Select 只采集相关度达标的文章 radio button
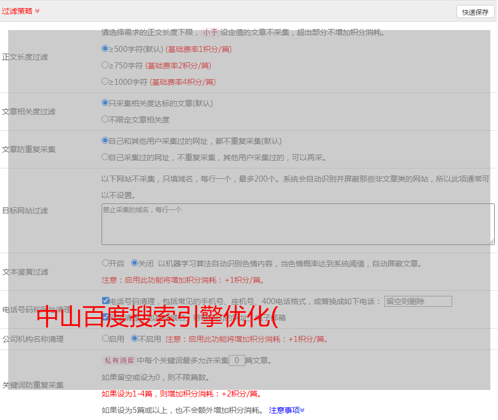Image resolution: width=498 pixels, height=420 pixels. (x=105, y=103)
